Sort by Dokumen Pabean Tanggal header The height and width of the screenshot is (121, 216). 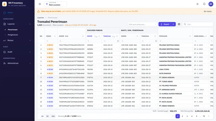107,36
